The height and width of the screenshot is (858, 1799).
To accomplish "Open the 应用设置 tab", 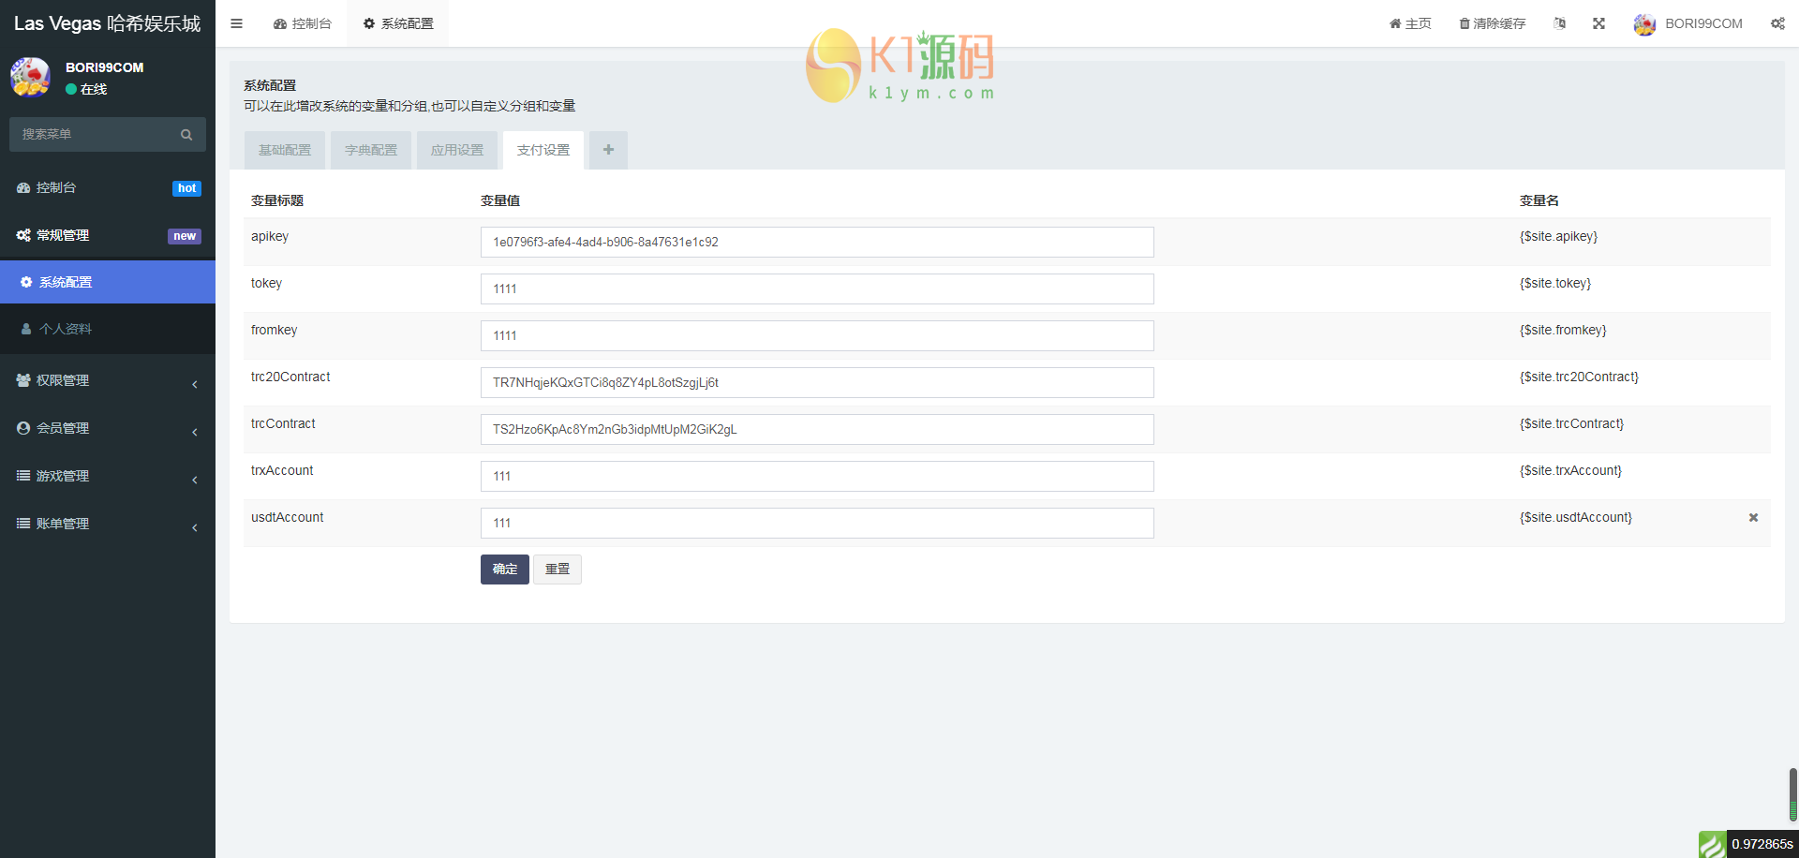I will click(457, 150).
